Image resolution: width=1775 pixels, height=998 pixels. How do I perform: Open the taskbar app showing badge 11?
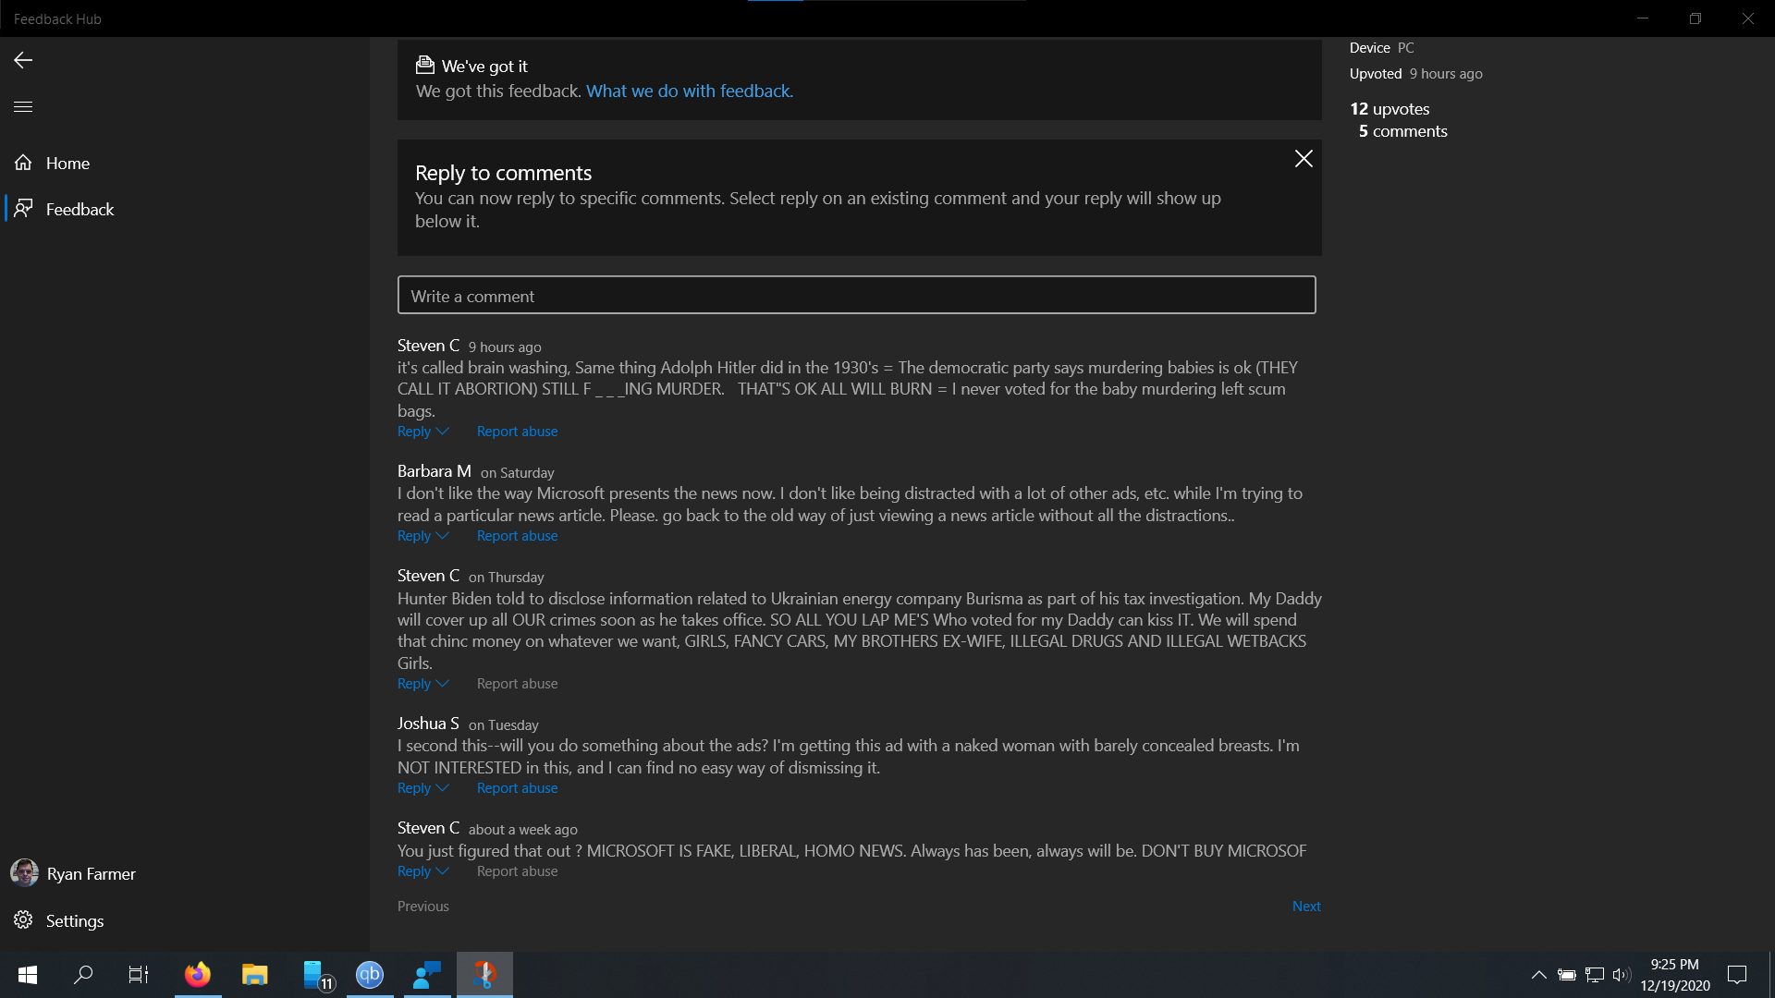[x=317, y=975]
